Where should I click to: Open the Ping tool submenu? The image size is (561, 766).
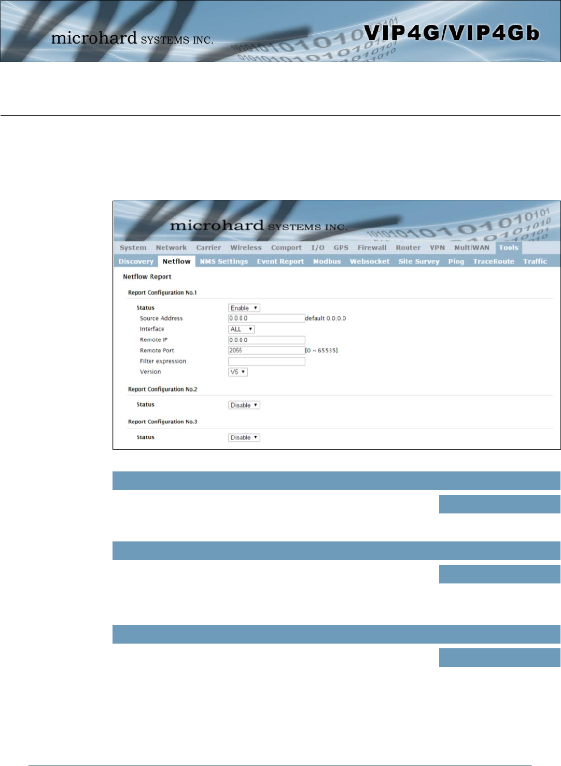coord(456,261)
